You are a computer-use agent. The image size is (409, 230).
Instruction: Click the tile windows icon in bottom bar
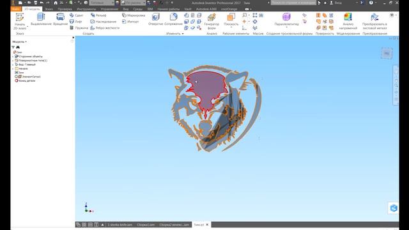click(x=84, y=224)
